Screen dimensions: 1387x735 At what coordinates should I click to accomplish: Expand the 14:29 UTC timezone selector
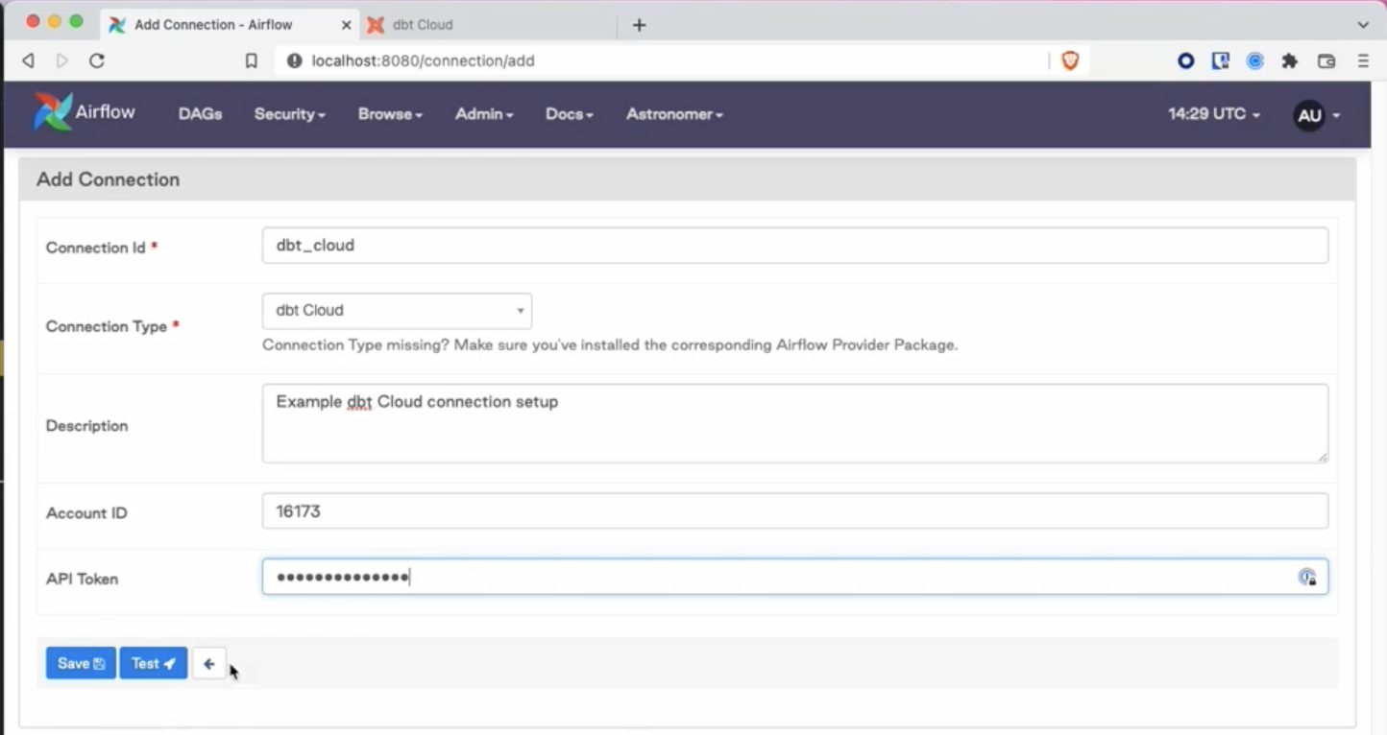1214,114
